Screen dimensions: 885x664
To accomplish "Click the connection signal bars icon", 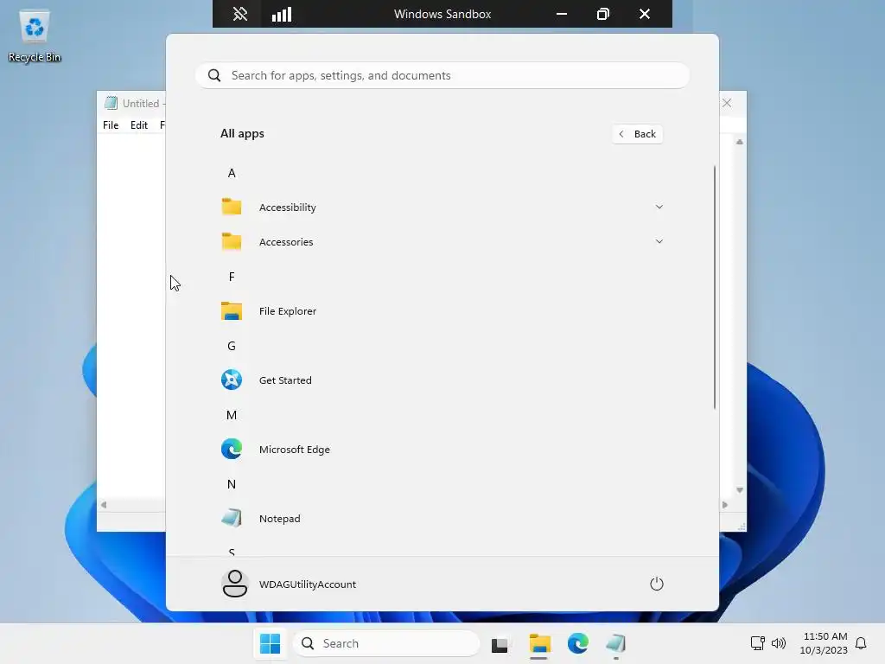I will [x=282, y=14].
